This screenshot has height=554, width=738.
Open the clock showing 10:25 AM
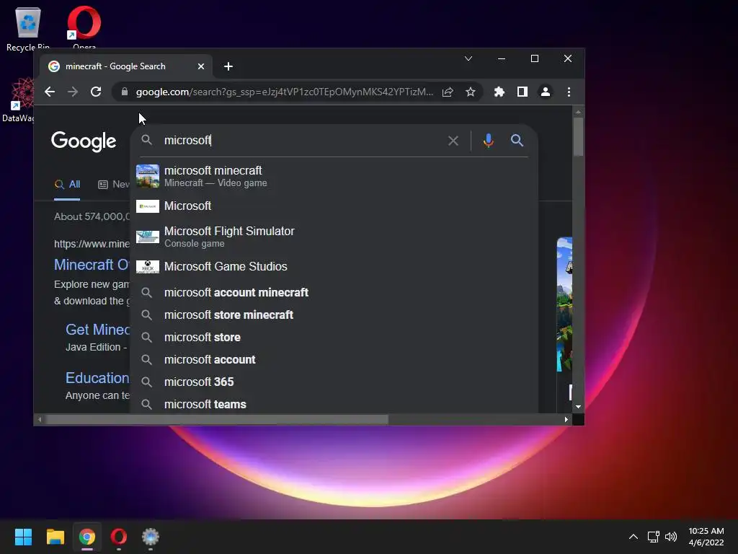click(x=706, y=537)
